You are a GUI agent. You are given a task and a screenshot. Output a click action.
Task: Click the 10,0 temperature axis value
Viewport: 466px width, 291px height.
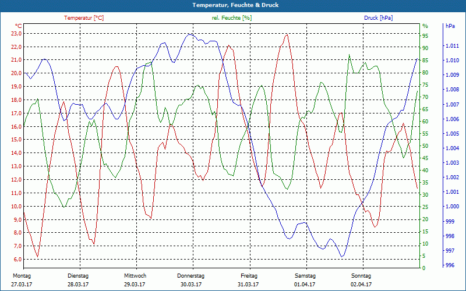point(16,207)
